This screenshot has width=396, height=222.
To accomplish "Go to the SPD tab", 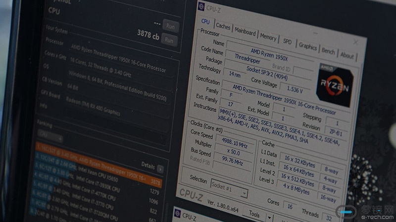I will tap(287, 41).
